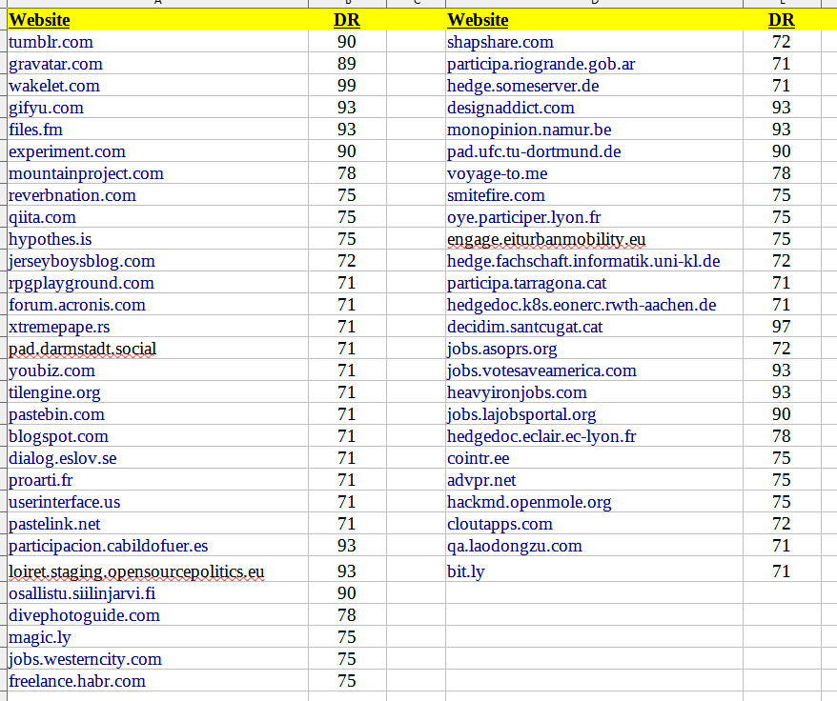
Task: Select DR value 97 for decidim.santcugat.cat
Action: point(781,326)
